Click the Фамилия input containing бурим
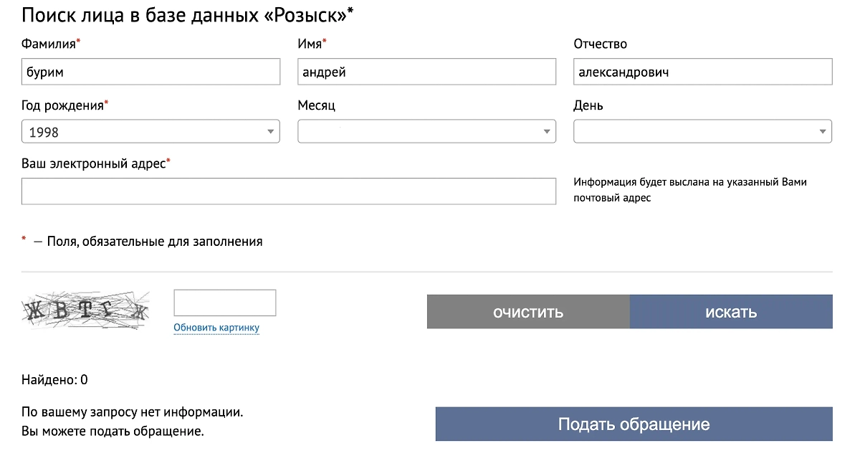 pos(150,72)
